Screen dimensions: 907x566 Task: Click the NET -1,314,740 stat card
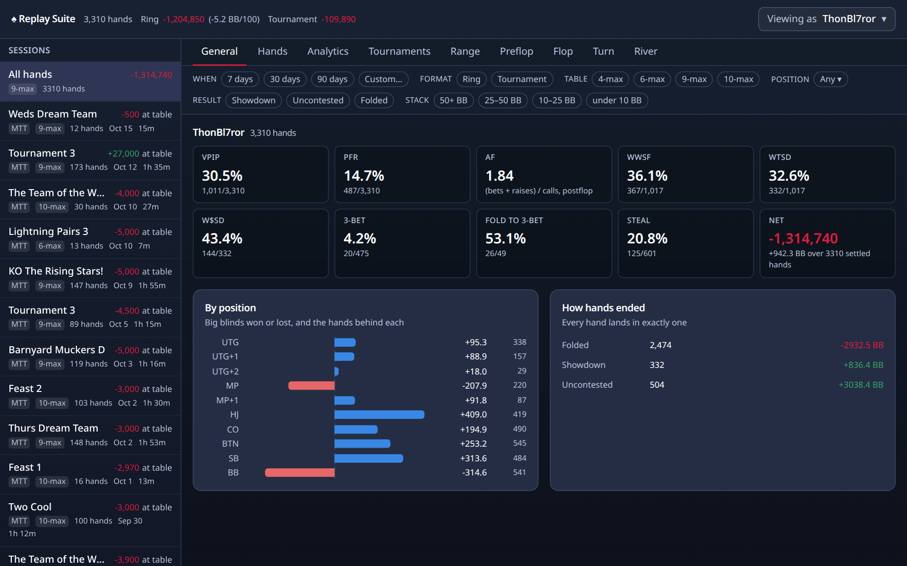(x=827, y=243)
